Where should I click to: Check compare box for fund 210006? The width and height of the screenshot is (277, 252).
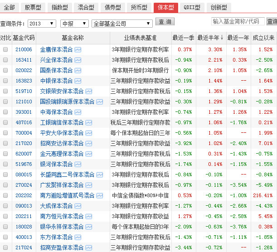(5, 49)
